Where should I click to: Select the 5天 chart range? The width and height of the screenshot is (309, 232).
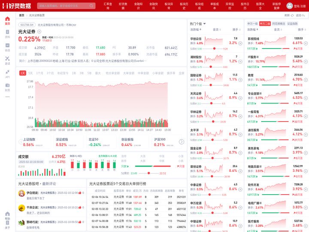pyautogui.click(x=30, y=73)
